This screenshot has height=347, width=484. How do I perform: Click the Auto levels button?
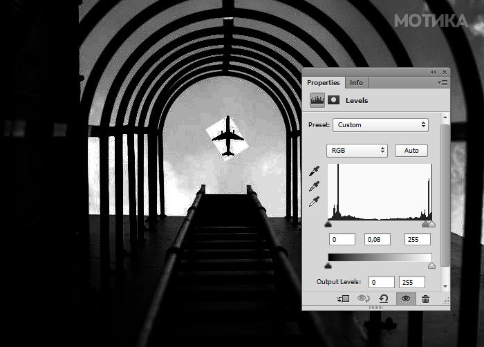[411, 150]
